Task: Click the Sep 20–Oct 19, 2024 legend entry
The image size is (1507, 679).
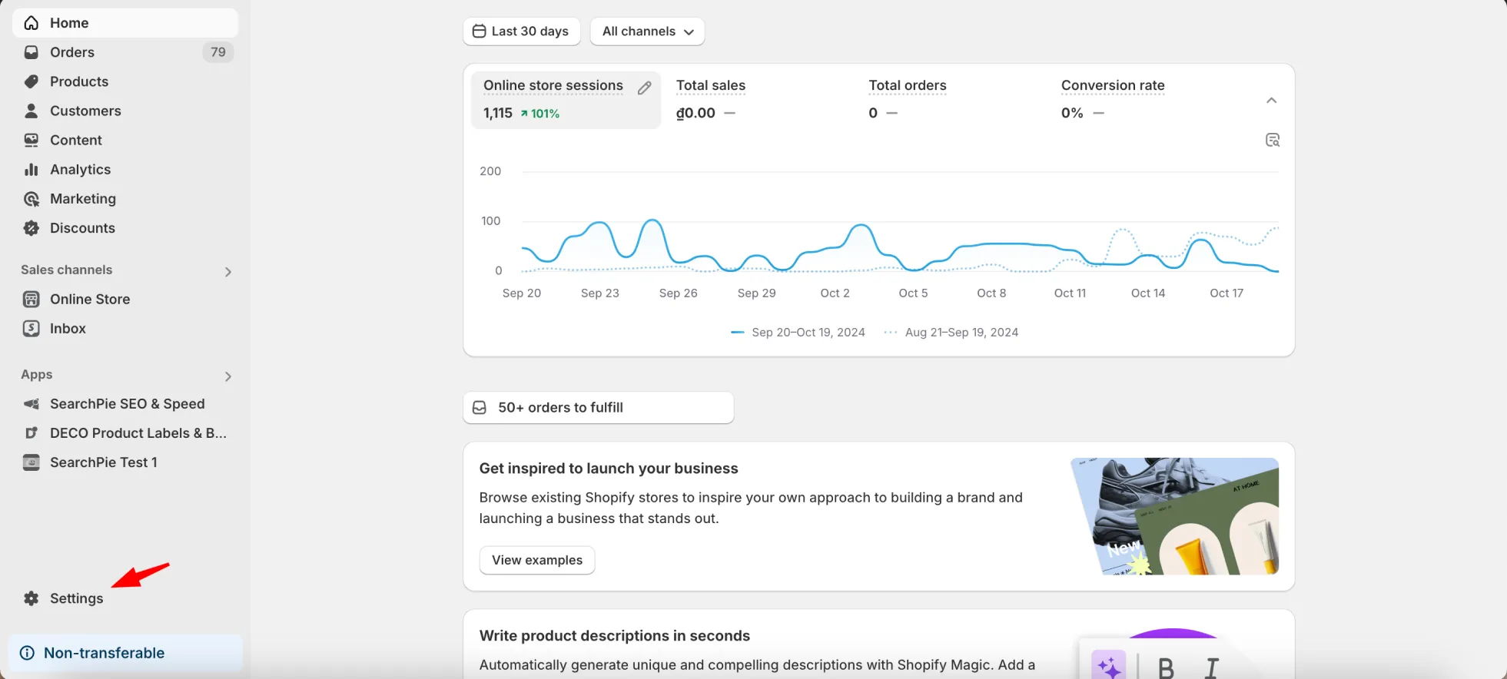Action: pyautogui.click(x=798, y=333)
